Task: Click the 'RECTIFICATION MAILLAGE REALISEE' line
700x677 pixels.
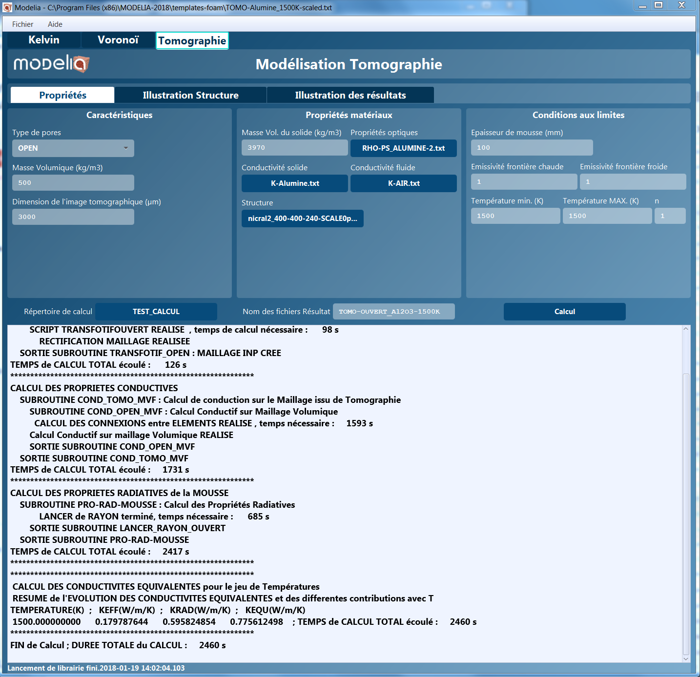Action: point(115,341)
